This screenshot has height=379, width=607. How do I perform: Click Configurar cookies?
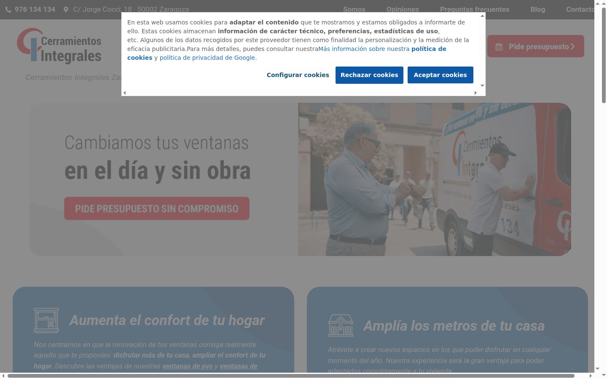point(298,75)
